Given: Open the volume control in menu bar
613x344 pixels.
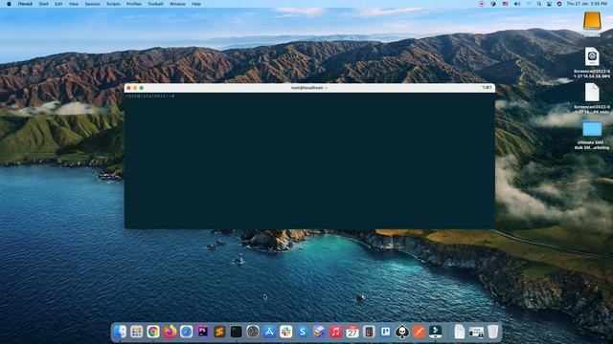Looking at the screenshot, I should [517, 4].
